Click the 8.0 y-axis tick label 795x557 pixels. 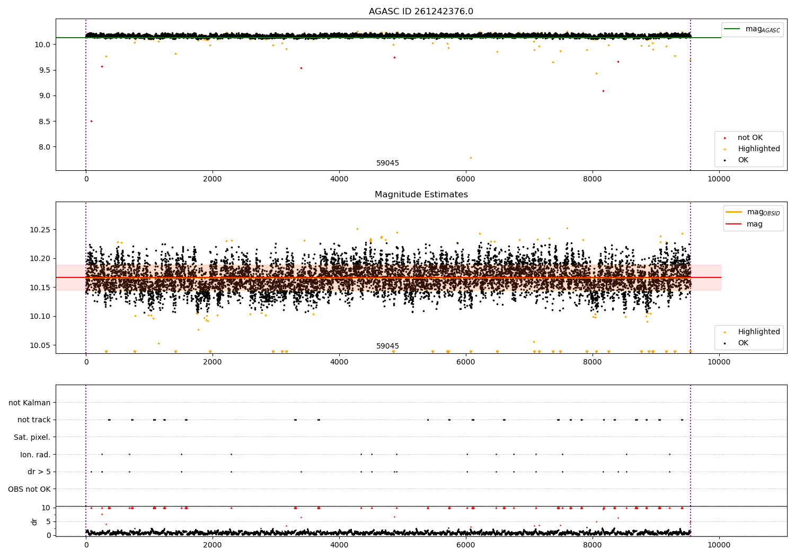[x=45, y=147]
